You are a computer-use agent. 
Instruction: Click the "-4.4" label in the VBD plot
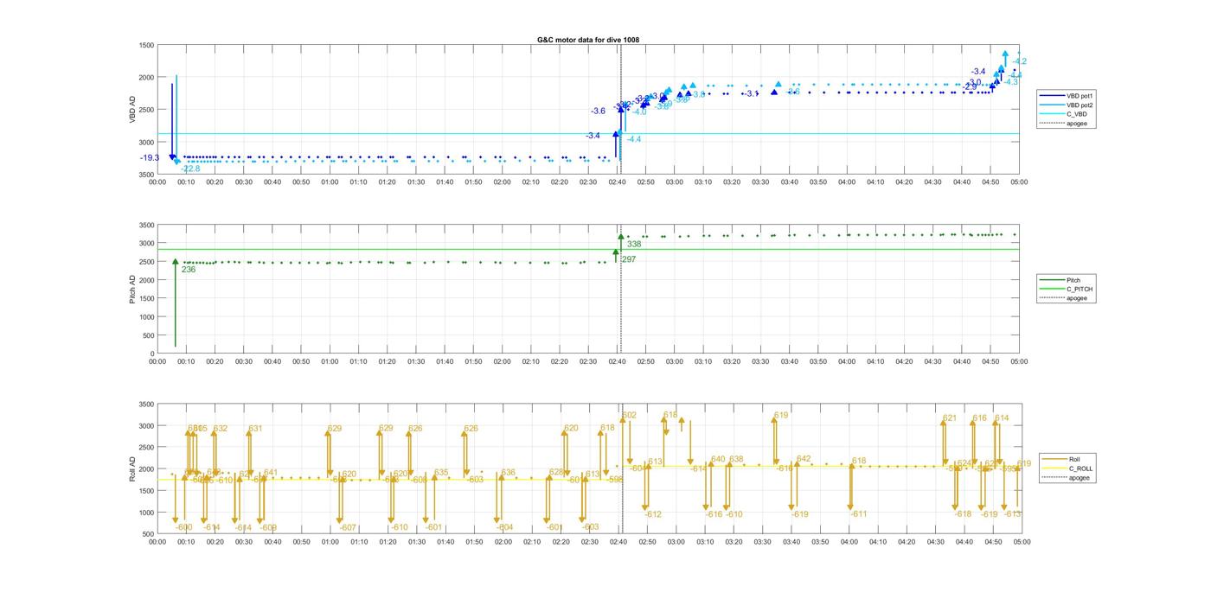[634, 139]
